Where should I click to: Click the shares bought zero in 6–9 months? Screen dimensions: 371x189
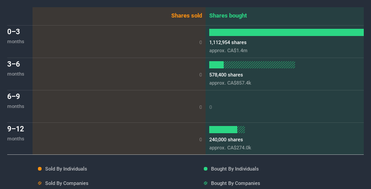[x=211, y=108]
